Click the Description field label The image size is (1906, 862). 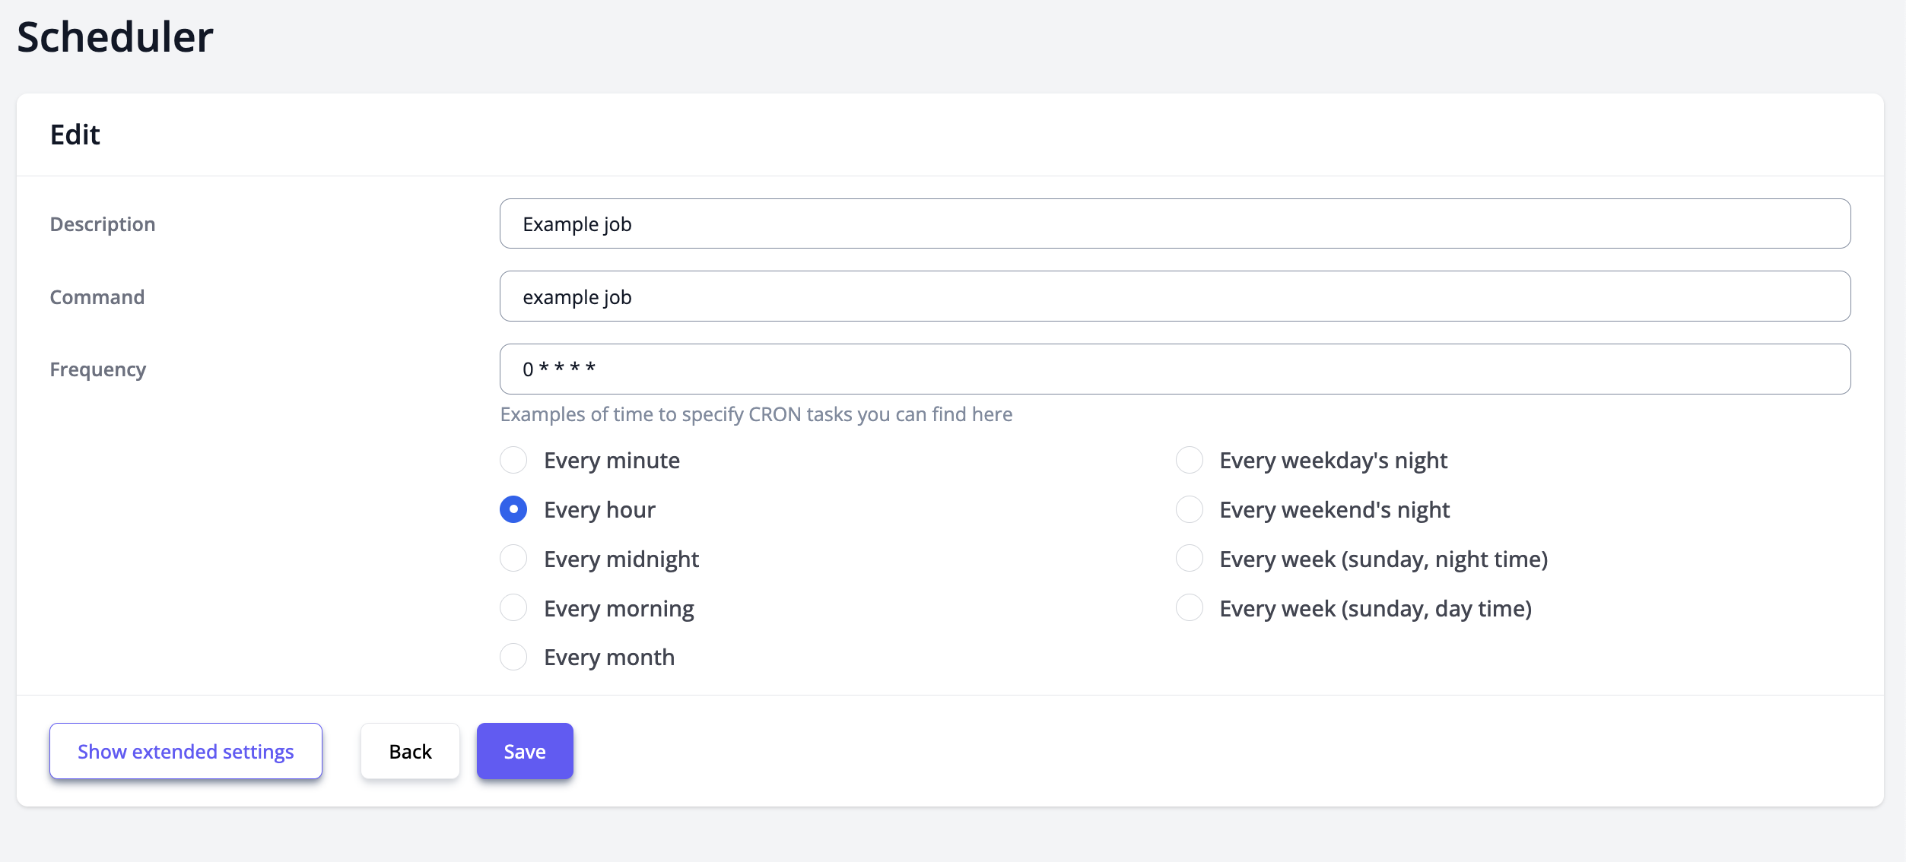(103, 224)
